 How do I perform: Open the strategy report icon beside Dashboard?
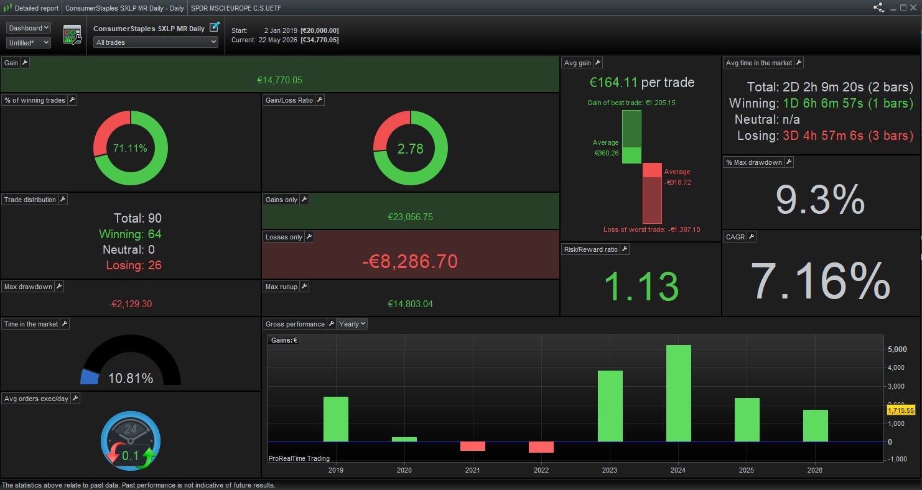[x=73, y=35]
